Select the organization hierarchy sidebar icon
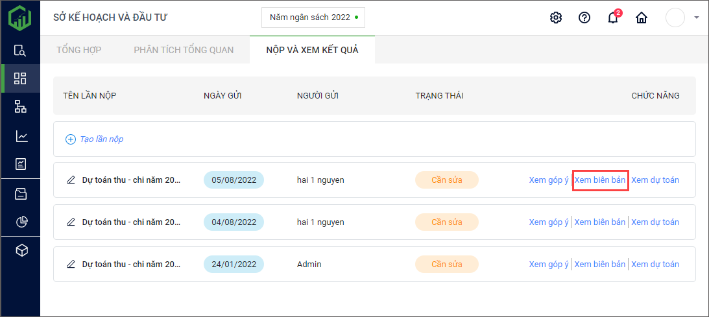Viewport: 709px width, 317px height. click(x=20, y=107)
